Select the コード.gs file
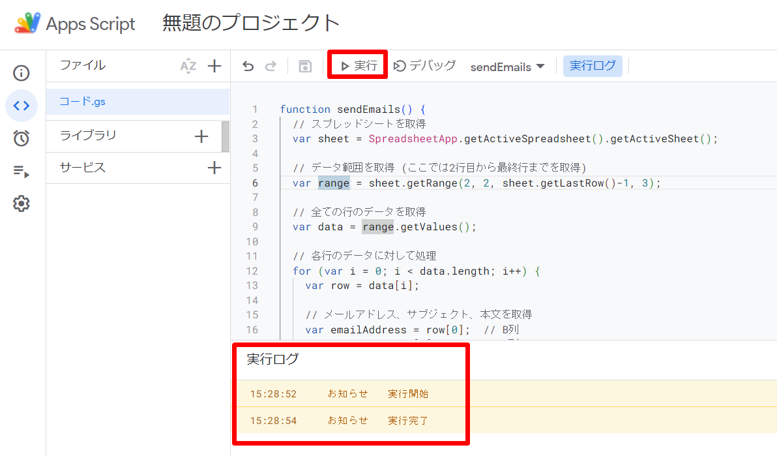777x456 pixels. click(138, 102)
